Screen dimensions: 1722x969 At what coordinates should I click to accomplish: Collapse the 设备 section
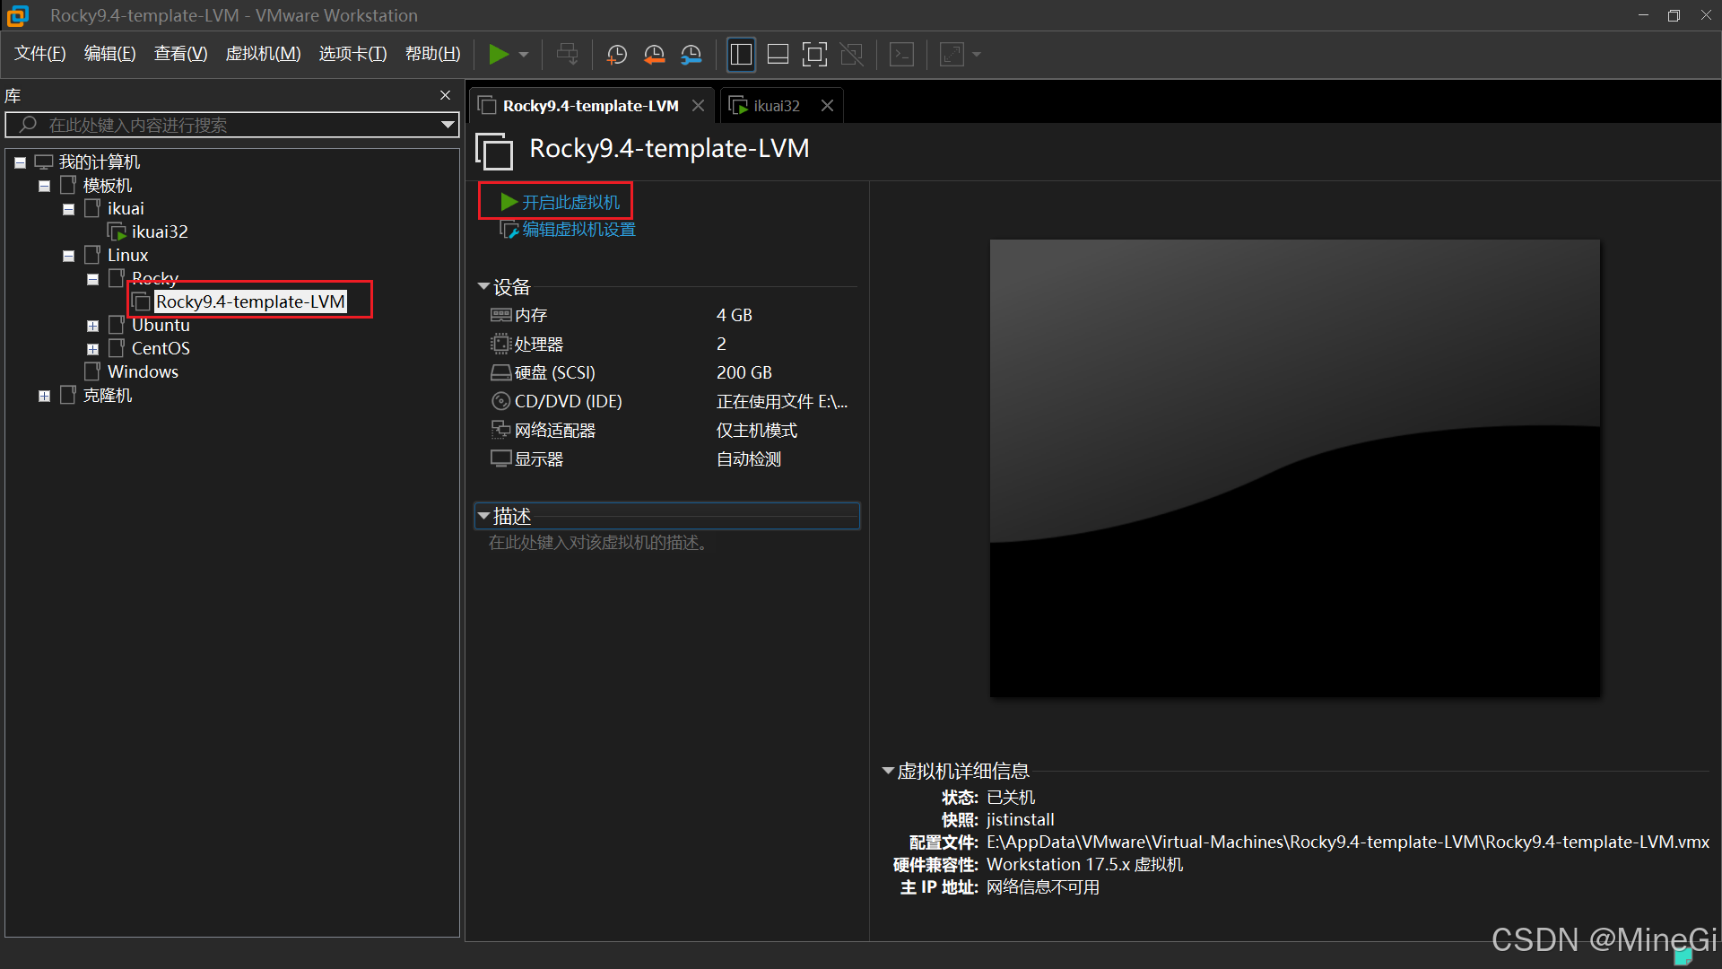484,287
